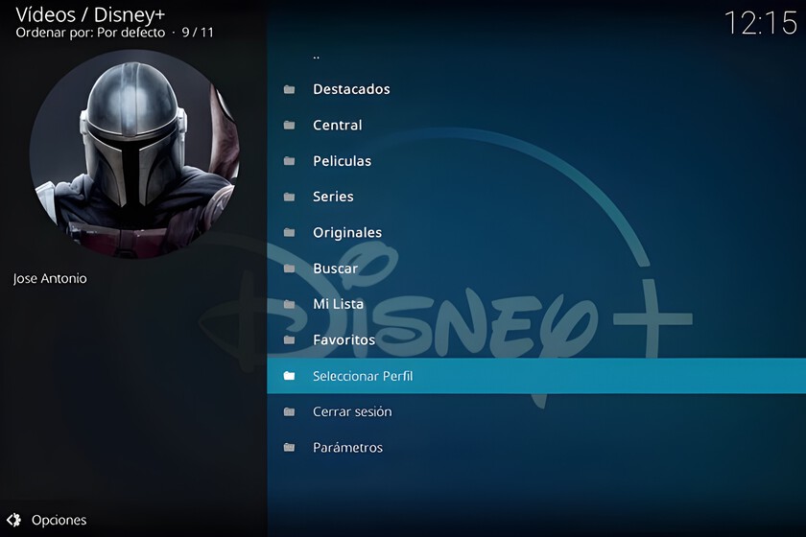The height and width of the screenshot is (537, 806).
Task: Open the Destacados folder entry
Action: point(536,89)
